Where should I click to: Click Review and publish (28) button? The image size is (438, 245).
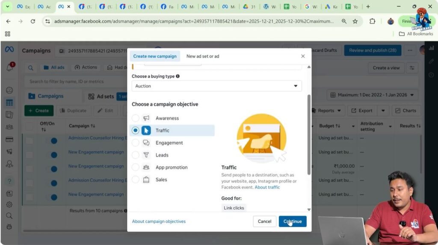tap(373, 50)
